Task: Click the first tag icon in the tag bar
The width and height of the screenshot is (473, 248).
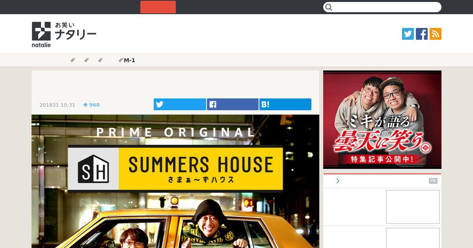Action: 73,60
